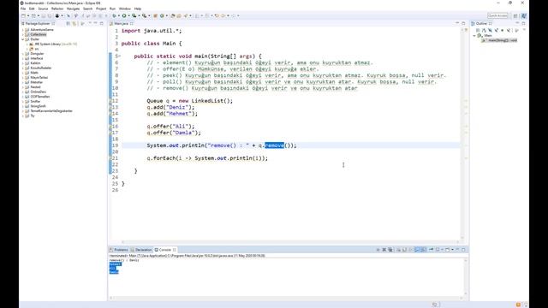Click the Quick Access search field
The width and height of the screenshot is (548, 308).
[497, 15]
